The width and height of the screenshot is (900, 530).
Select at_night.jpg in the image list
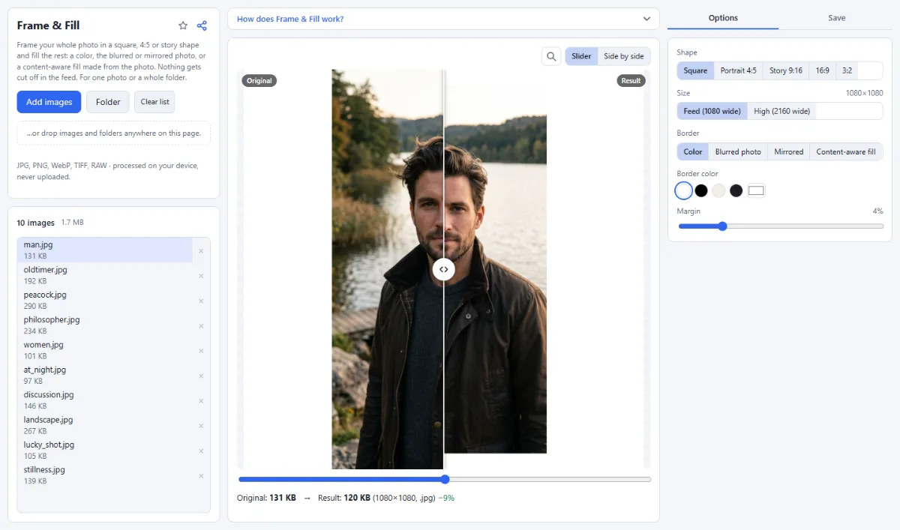click(x=105, y=376)
